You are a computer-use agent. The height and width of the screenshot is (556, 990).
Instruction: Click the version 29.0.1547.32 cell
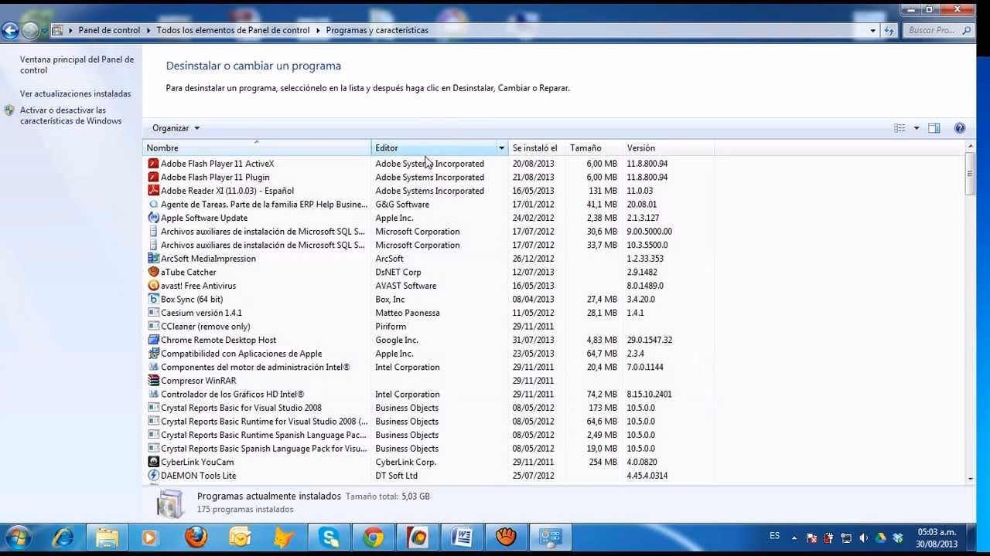pyautogui.click(x=650, y=340)
